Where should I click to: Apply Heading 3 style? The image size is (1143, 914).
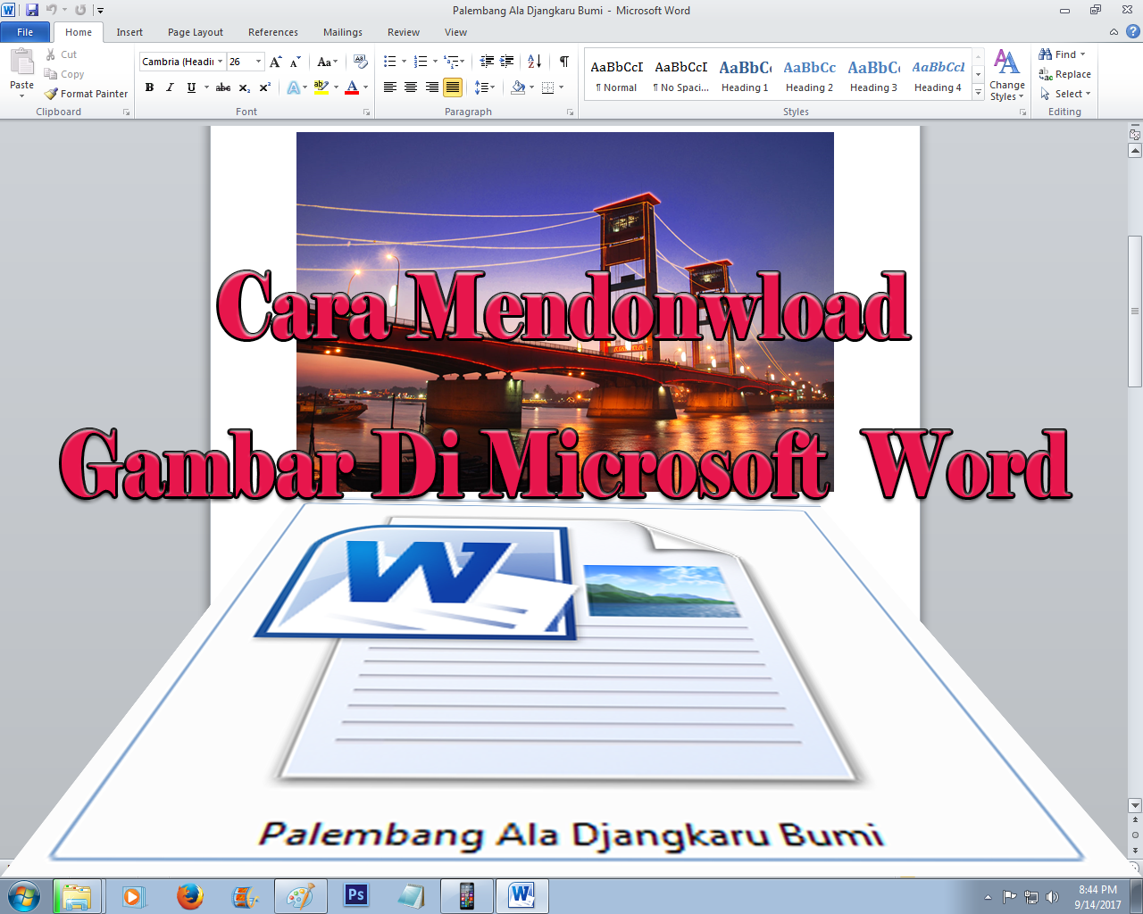coord(873,74)
